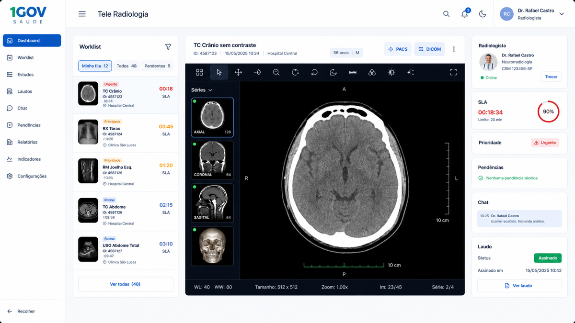The image size is (575, 323).
Task: Toggle dark mode with the moon icon
Action: point(483,14)
